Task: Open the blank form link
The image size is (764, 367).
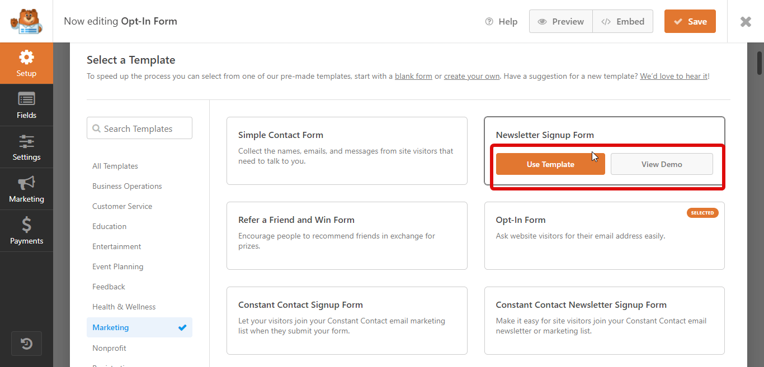Action: (413, 76)
